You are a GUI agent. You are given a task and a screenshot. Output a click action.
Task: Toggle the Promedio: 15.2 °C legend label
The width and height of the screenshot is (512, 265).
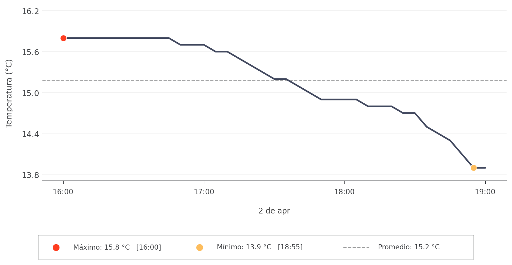[x=408, y=247]
